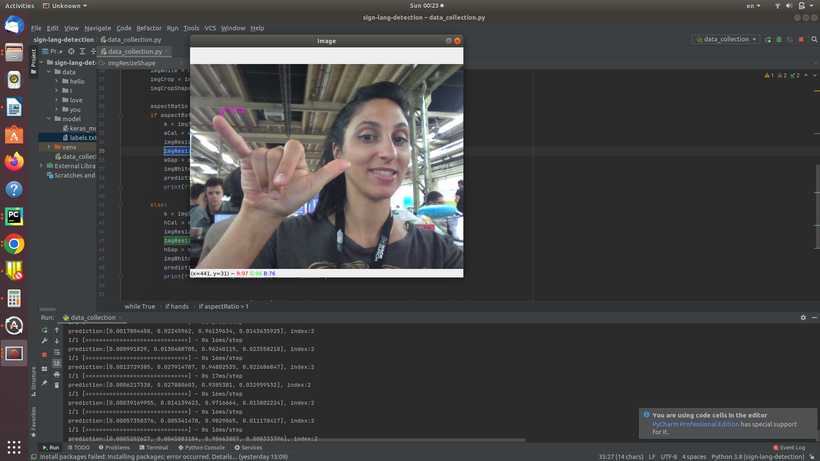
Task: Stop the run with red toolbar square
Action: [x=801, y=39]
